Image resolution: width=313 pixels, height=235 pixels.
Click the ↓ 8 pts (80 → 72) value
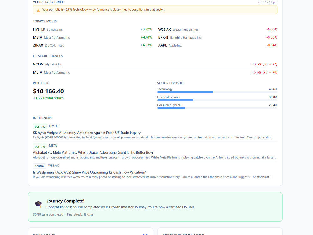[x=264, y=64]
